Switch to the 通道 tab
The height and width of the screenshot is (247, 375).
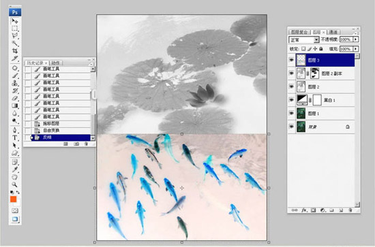333,32
